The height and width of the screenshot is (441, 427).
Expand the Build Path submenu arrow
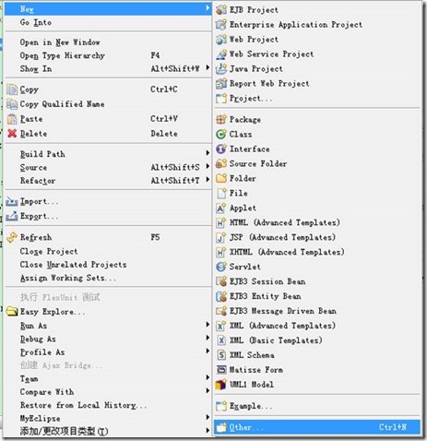(208, 153)
